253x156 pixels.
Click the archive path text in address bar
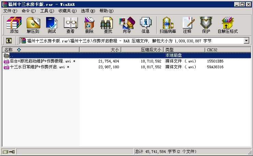[x=119, y=41]
